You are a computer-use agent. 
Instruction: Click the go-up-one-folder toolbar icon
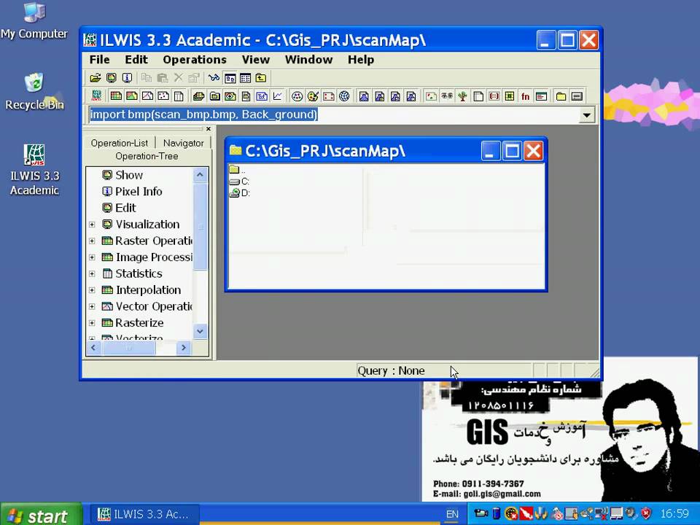261,78
